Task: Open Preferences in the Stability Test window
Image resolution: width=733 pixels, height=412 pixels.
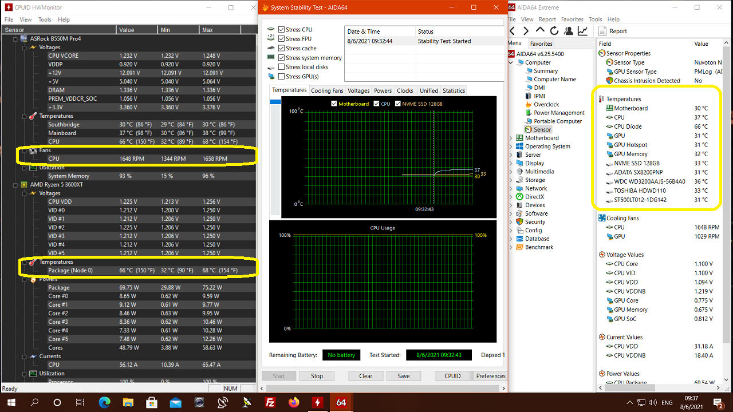Action: click(x=491, y=376)
